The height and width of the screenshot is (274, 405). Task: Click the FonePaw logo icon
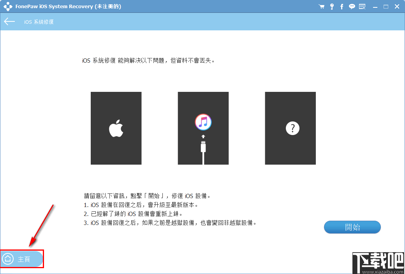point(8,6)
